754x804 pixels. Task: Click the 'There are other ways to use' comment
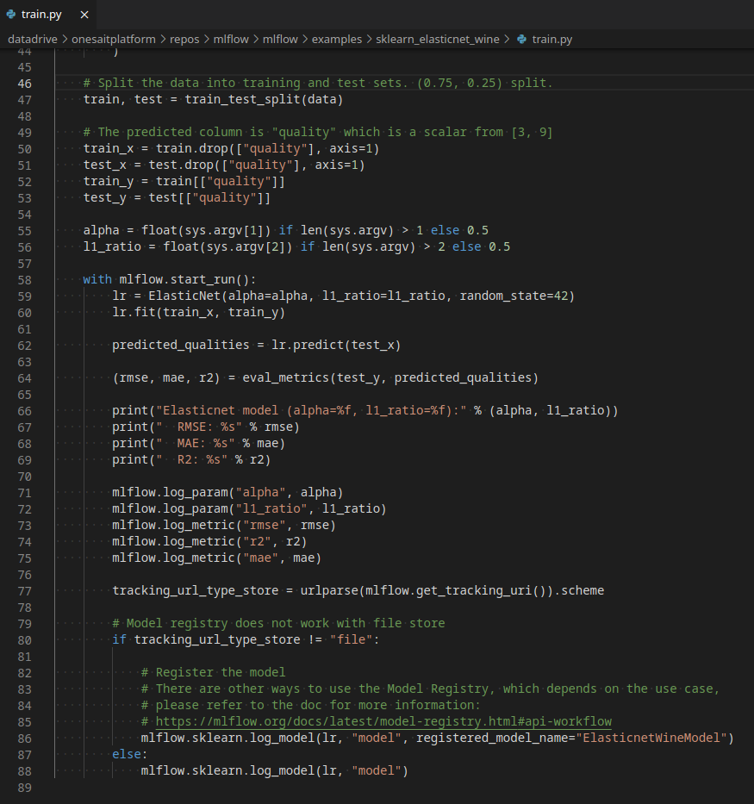[x=430, y=689]
